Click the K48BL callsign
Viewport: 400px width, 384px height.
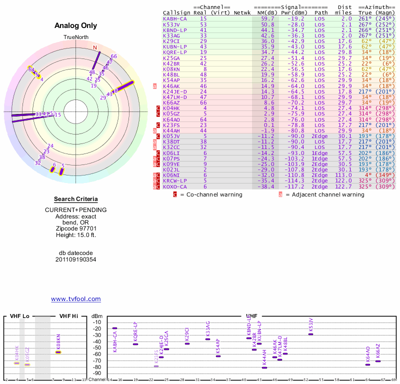[171, 75]
